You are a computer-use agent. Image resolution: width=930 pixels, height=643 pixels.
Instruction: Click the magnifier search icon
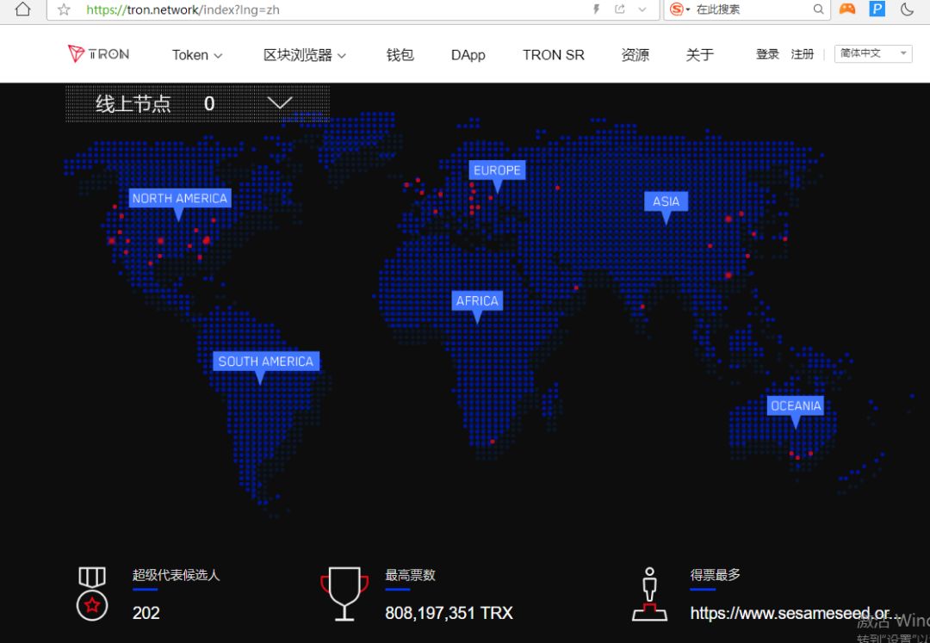coord(819,9)
